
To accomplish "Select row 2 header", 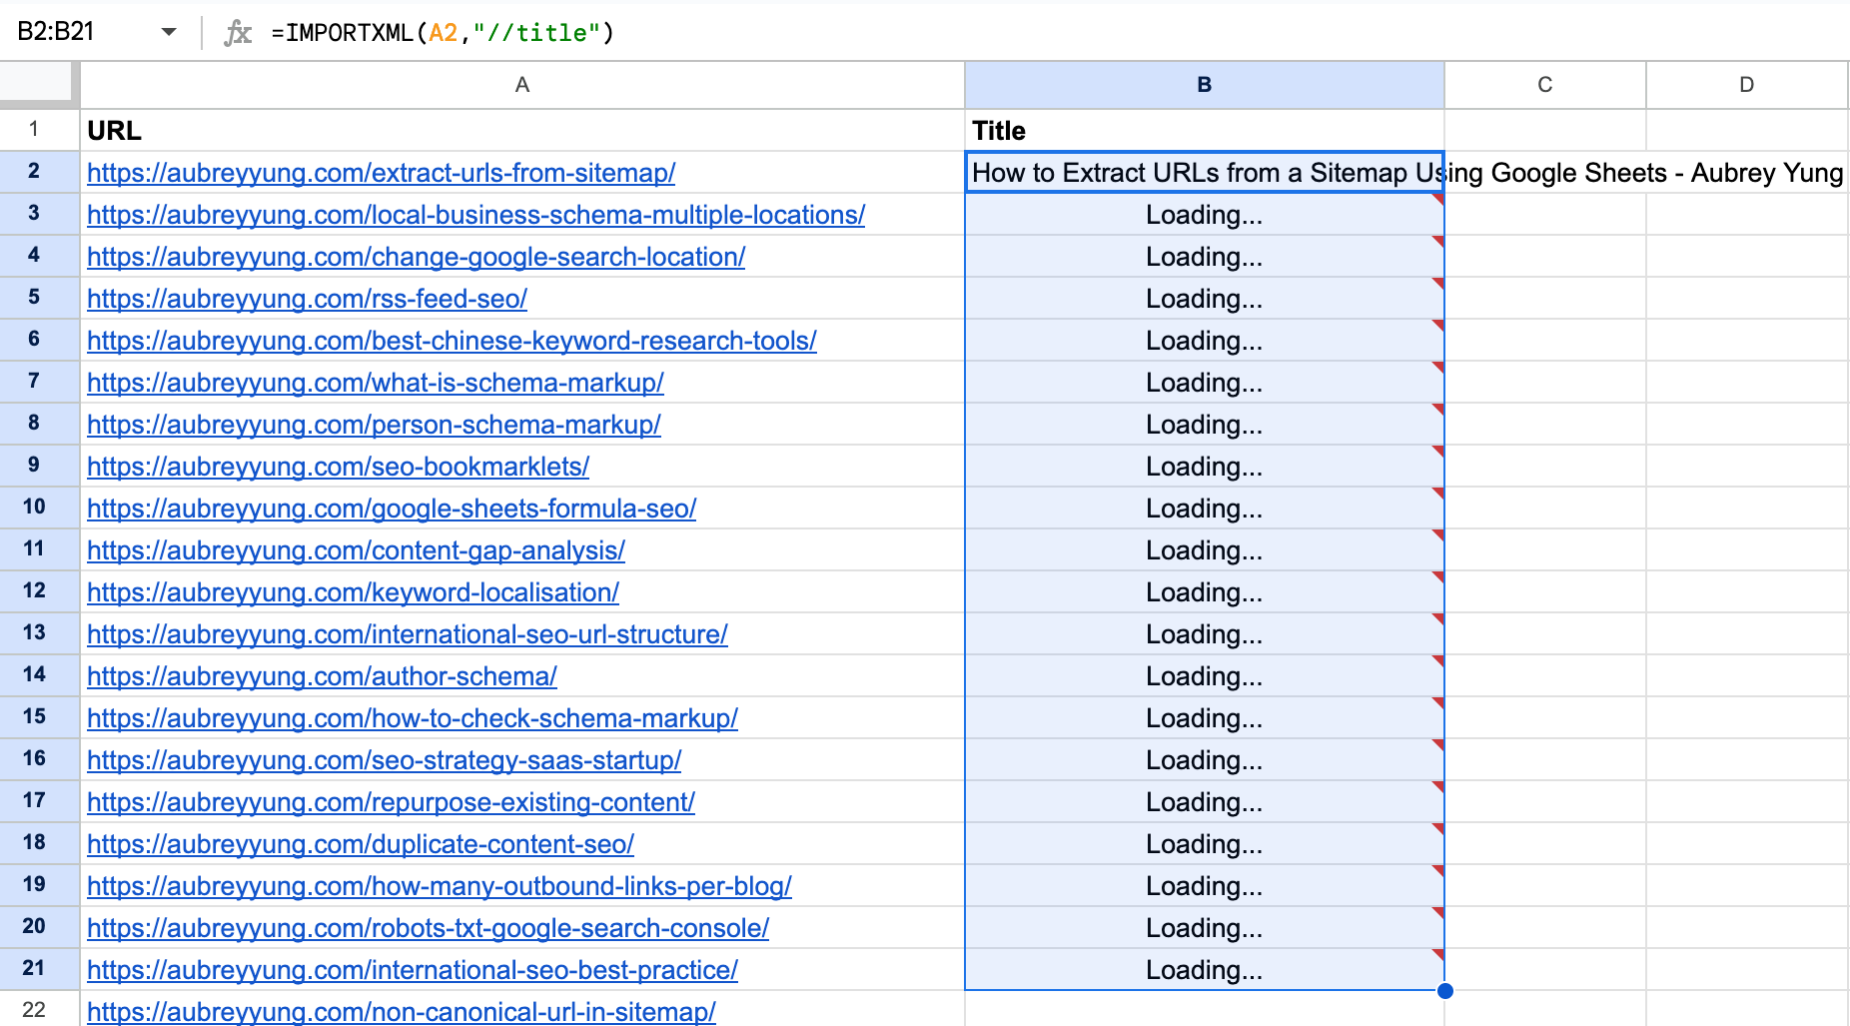I will (x=34, y=172).
